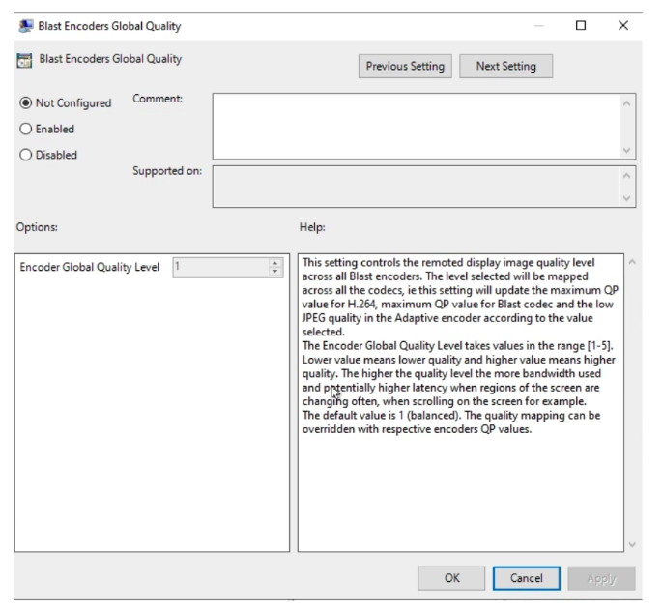This screenshot has width=663, height=611.
Task: Select the Not Configured radio button
Action: pos(26,103)
